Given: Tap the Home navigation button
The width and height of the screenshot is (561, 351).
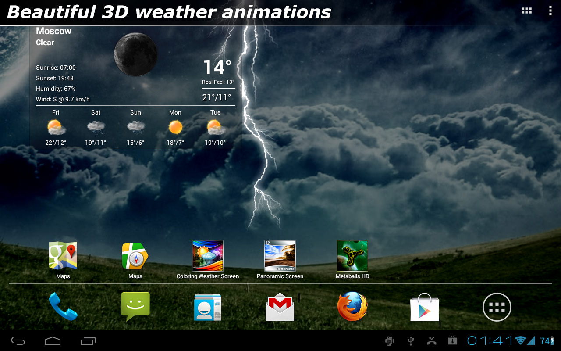Looking at the screenshot, I should [53, 341].
